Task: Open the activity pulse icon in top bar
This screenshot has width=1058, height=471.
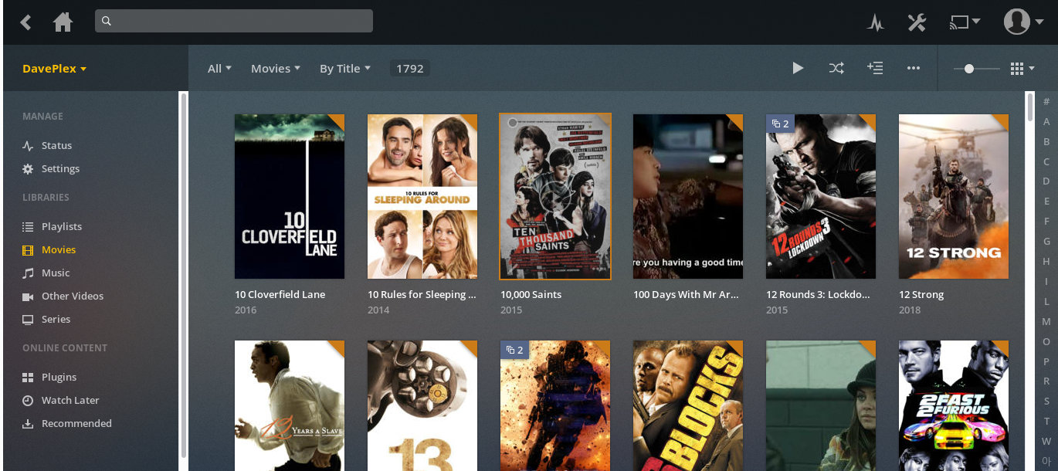Action: [875, 22]
